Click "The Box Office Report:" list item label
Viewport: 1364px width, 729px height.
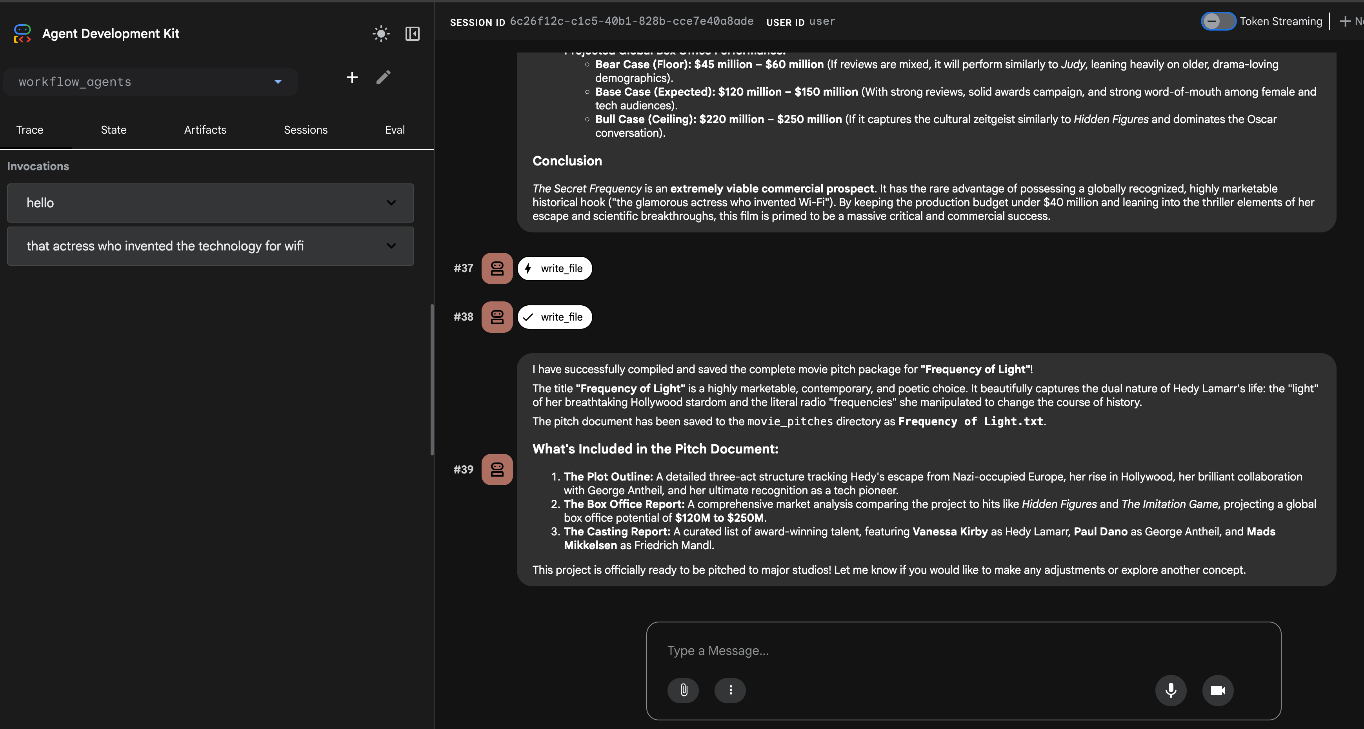pyautogui.click(x=624, y=504)
